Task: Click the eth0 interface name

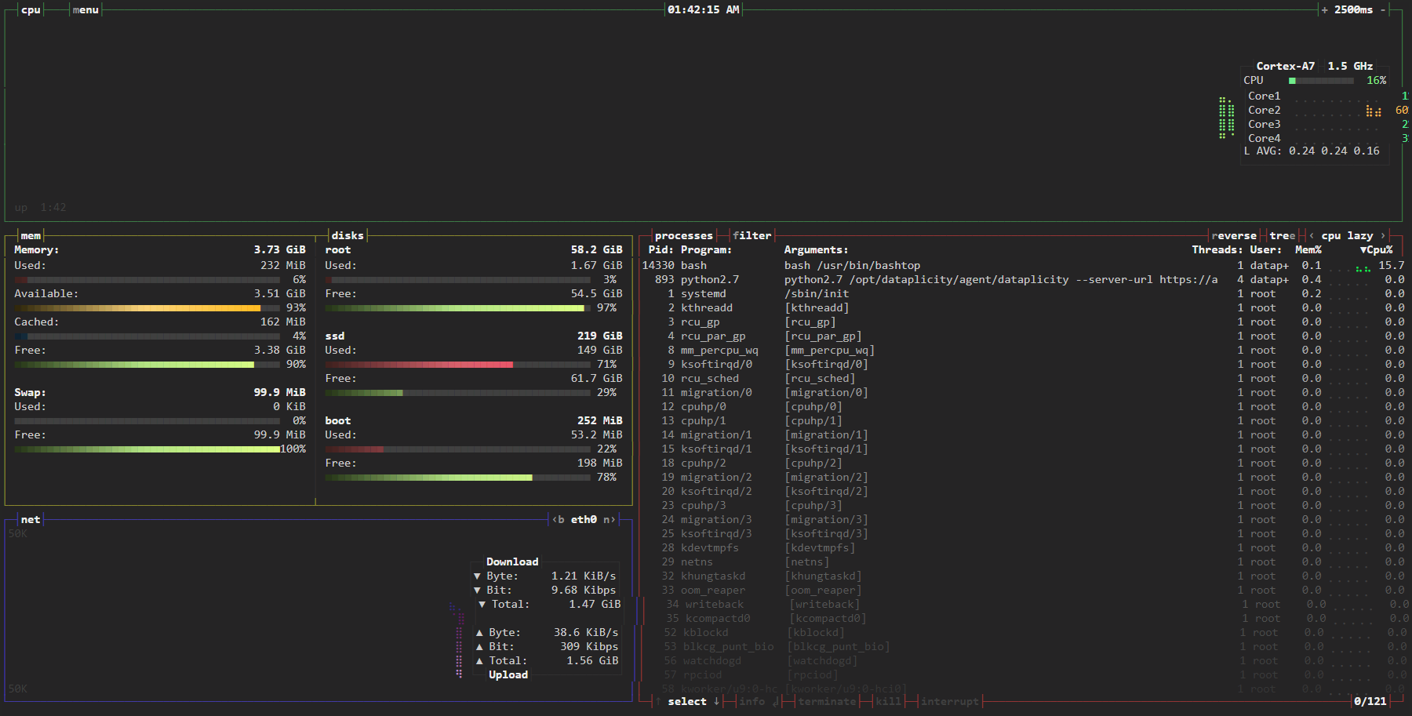Action: pyautogui.click(x=584, y=520)
